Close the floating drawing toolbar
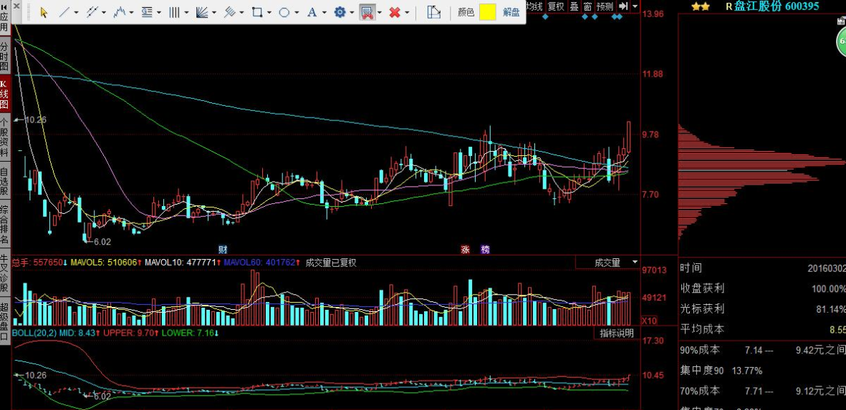This screenshot has height=410, width=846. coord(16,6)
